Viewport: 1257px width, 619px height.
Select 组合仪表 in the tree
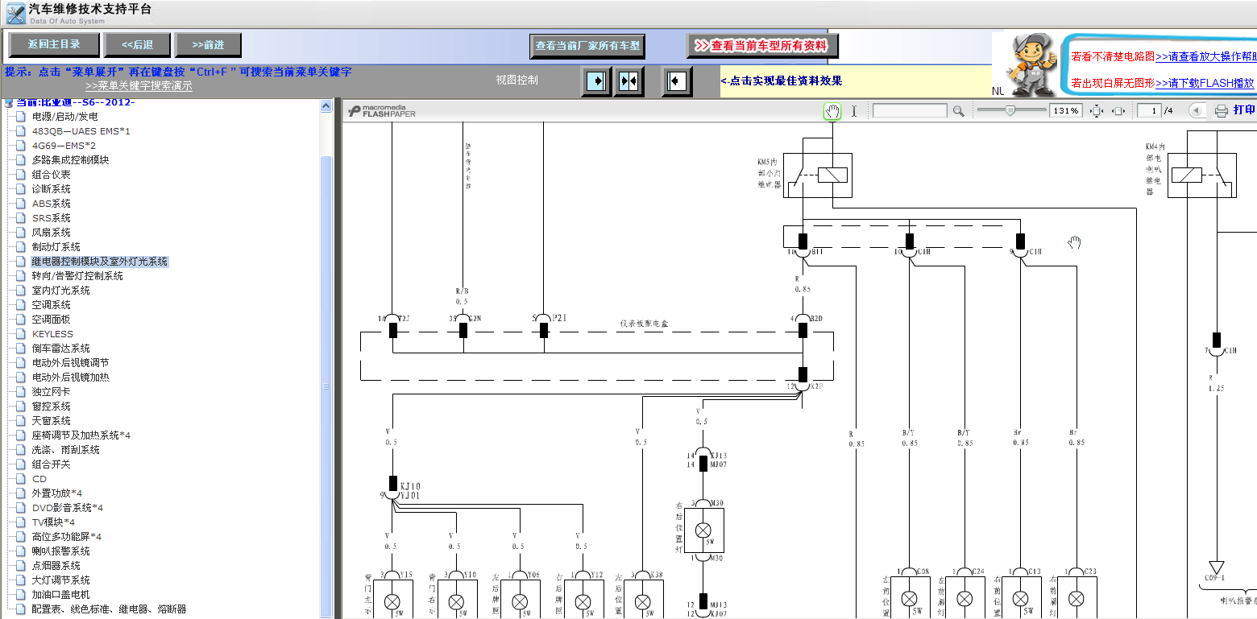point(51,175)
